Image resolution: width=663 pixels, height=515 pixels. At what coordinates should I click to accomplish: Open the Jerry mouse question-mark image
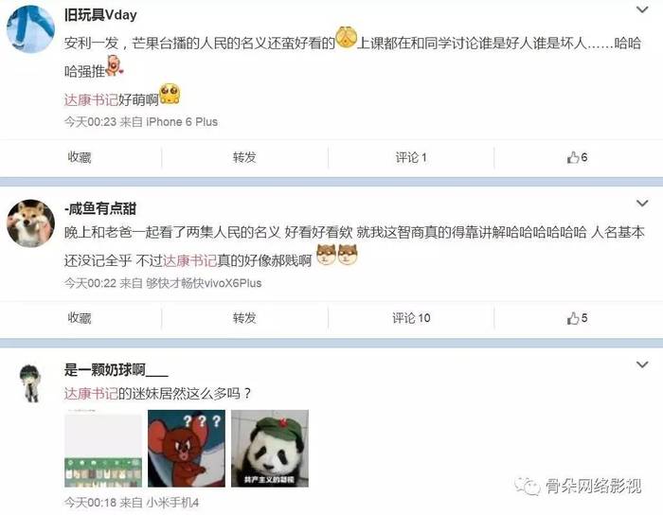[x=187, y=448]
